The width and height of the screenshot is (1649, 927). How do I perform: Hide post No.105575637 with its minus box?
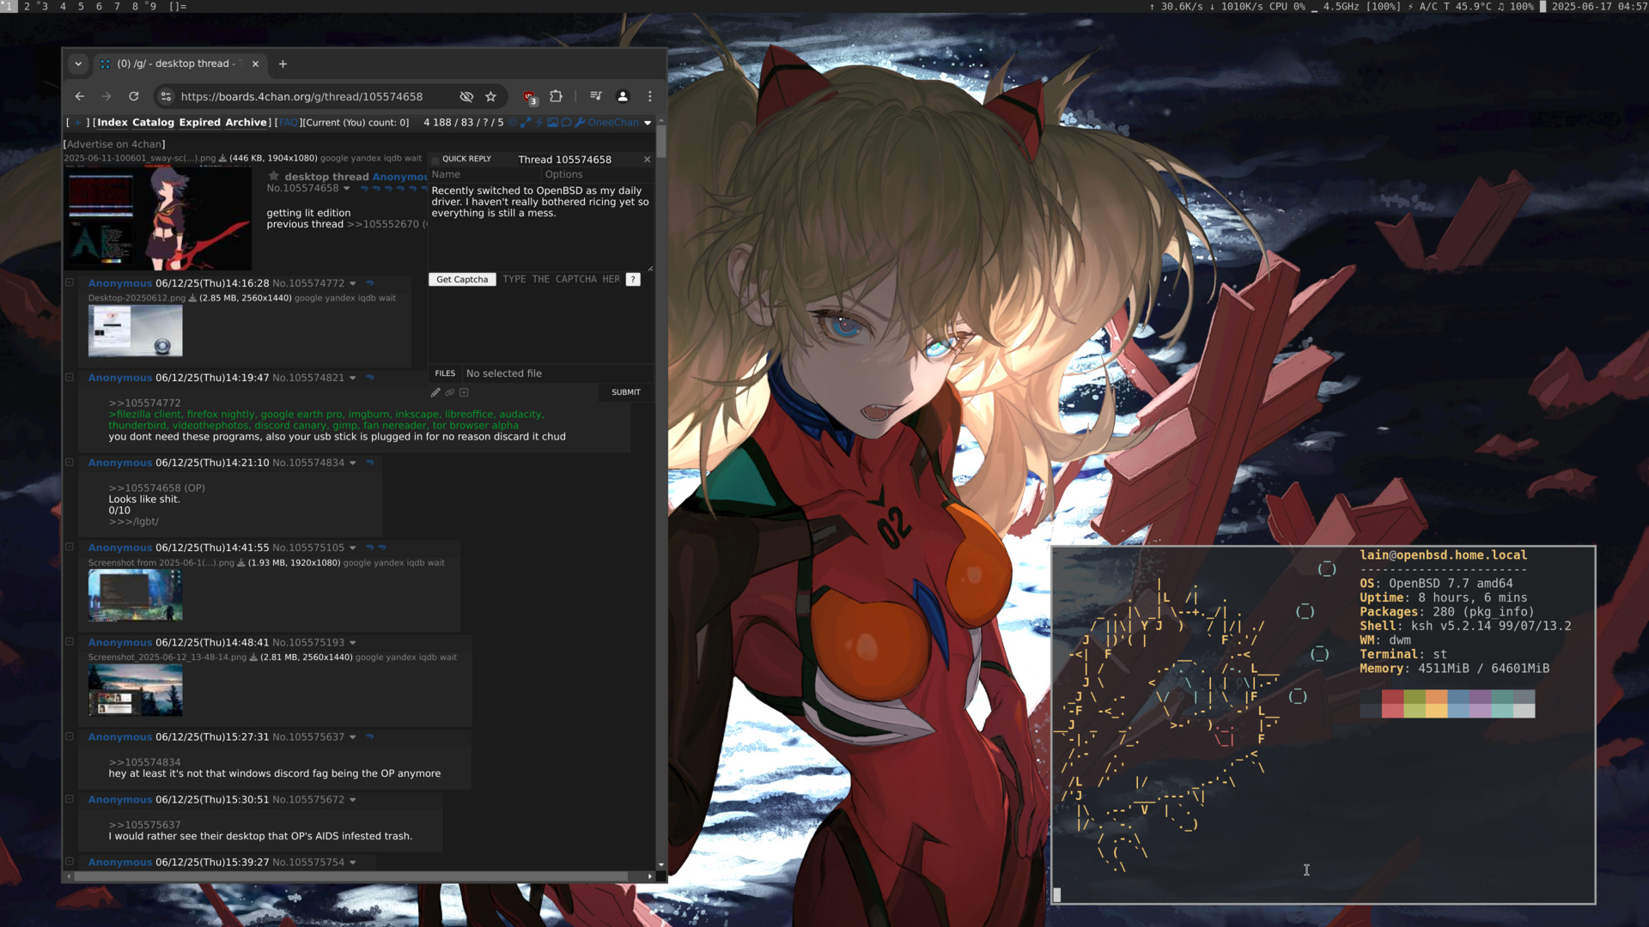coord(70,736)
